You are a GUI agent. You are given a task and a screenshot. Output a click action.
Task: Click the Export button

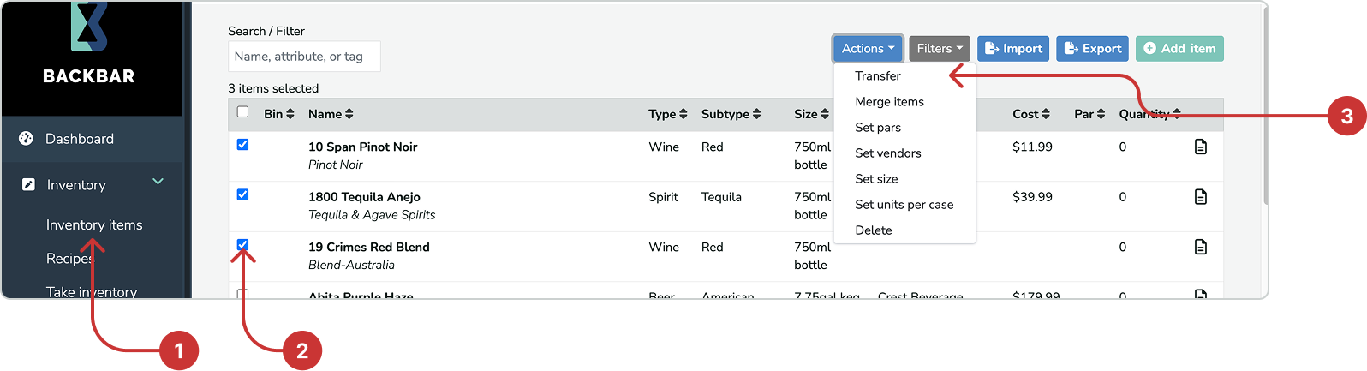coord(1092,49)
